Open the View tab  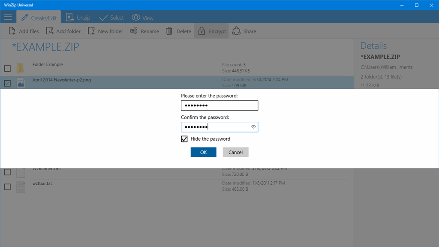click(142, 18)
